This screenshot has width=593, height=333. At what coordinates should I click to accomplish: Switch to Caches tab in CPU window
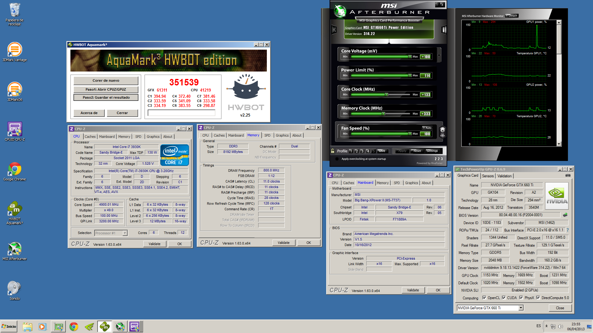click(x=90, y=137)
